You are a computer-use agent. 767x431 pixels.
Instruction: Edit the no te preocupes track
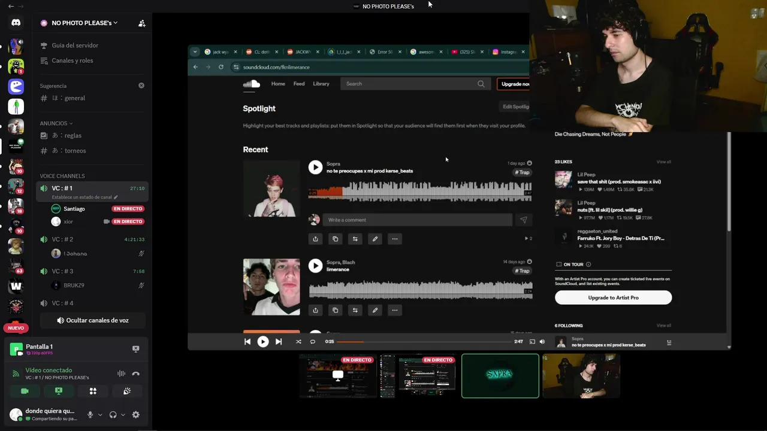click(375, 239)
